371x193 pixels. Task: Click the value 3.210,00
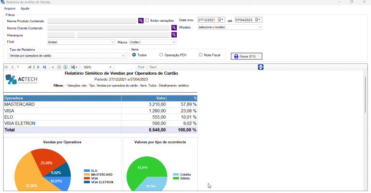157,104
